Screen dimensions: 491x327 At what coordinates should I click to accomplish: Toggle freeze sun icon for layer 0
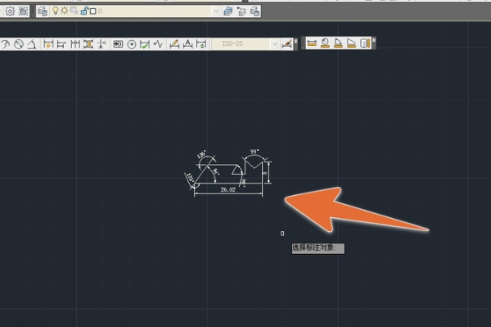pyautogui.click(x=64, y=11)
